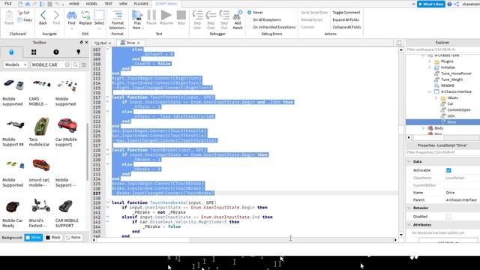Click the Select tool icon in Edit group
Viewport: 480px width, 270px height.
coord(99,15)
